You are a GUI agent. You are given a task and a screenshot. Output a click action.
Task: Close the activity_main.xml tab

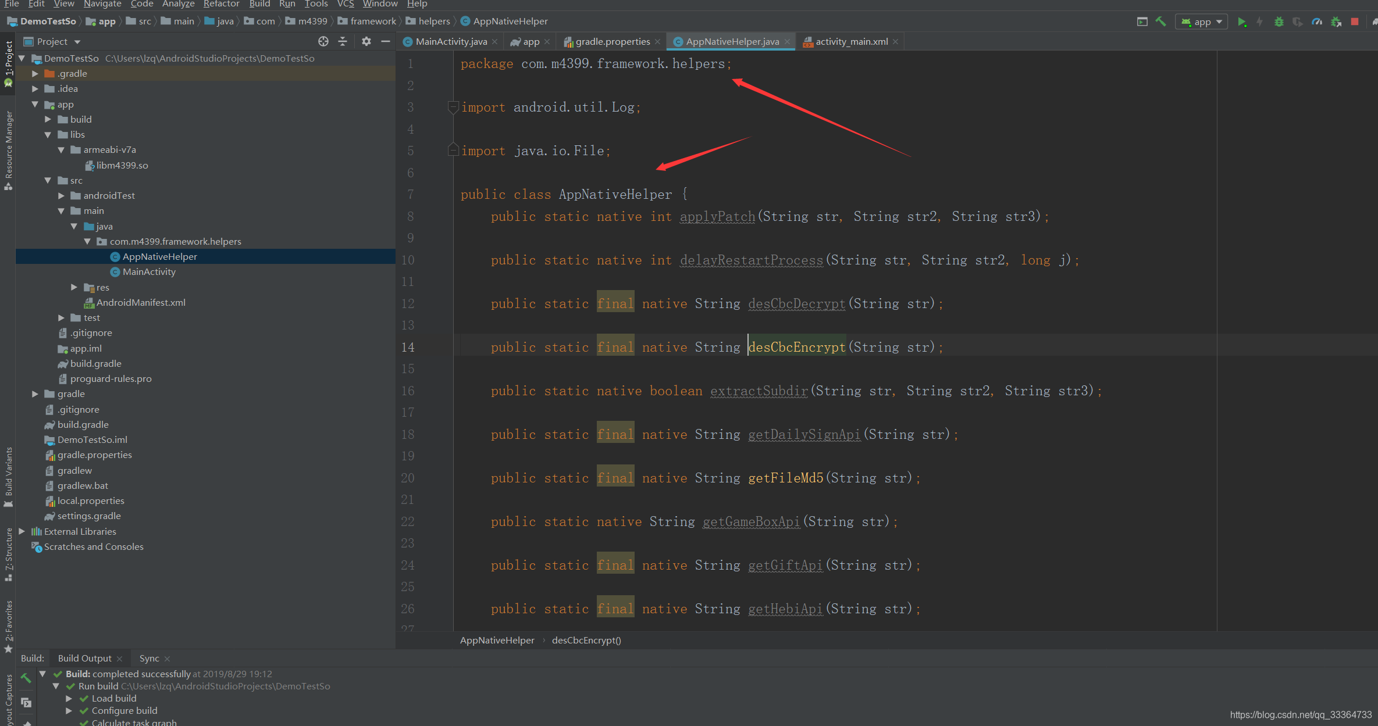click(x=895, y=42)
